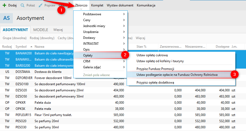Open the Rodzaj (dowolny) filter
Image resolution: width=246 pixels, height=131 pixels.
point(42,38)
